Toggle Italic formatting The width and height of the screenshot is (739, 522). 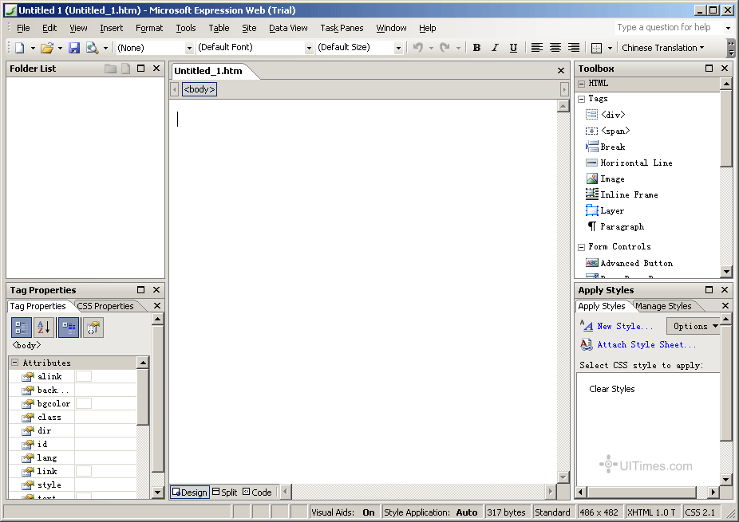click(x=495, y=48)
